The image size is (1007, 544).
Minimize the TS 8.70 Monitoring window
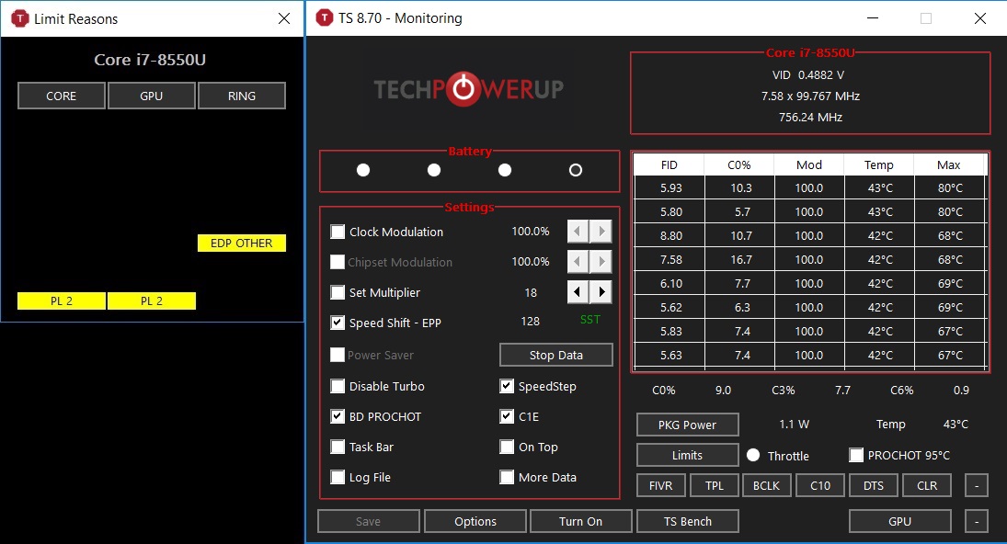(x=872, y=18)
